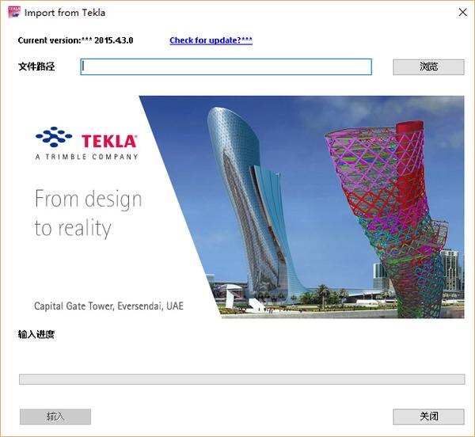Close the Import from Tekla window
Screen dimensions: 475x437
click(x=462, y=13)
